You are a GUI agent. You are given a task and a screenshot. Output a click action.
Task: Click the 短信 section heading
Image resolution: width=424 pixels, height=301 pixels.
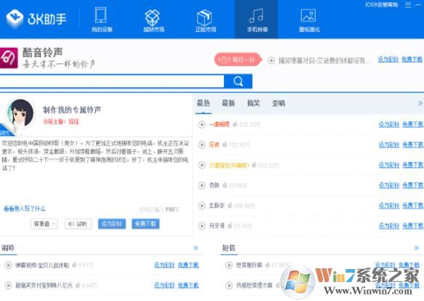click(x=229, y=248)
